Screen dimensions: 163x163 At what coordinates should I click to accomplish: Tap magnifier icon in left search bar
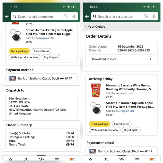14,16
